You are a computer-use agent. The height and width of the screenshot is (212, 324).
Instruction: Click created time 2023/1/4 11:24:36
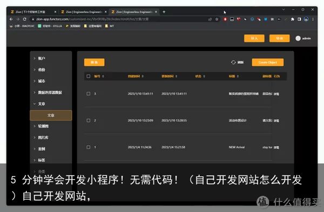pos(139,147)
